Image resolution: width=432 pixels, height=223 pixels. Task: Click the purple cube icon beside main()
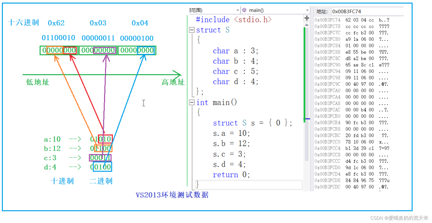[244, 10]
